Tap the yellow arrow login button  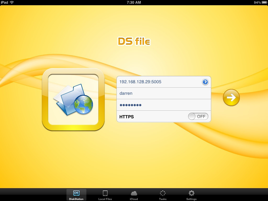pos(231,98)
